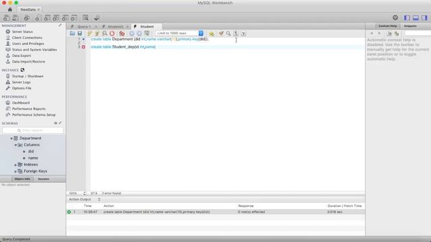Create a new view icon
This screenshot has width=431, height=242.
(x=56, y=18)
